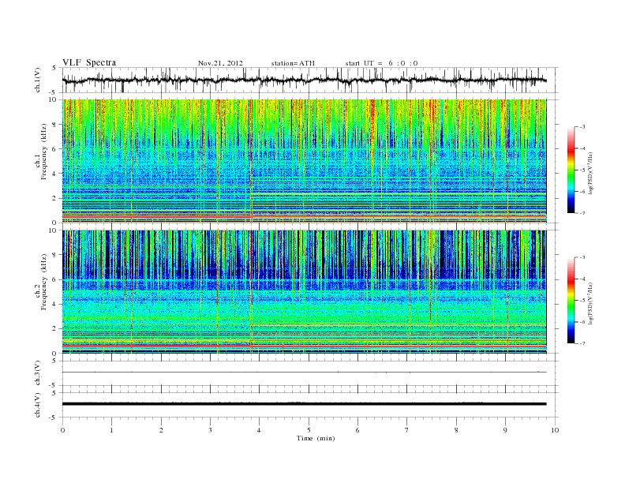
Task: Click the ch.2 spectrogram panel
Action: 304,292
